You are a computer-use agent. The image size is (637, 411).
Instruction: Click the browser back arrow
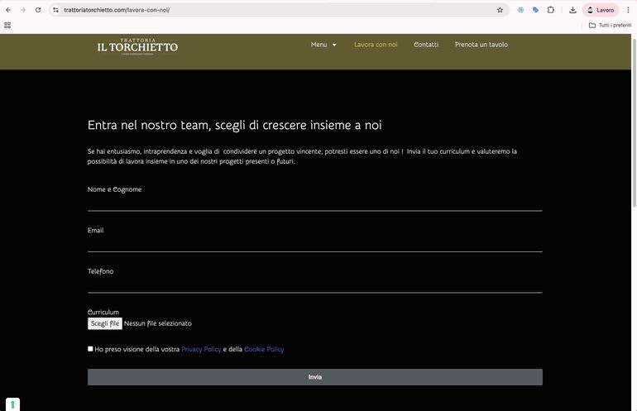point(8,10)
